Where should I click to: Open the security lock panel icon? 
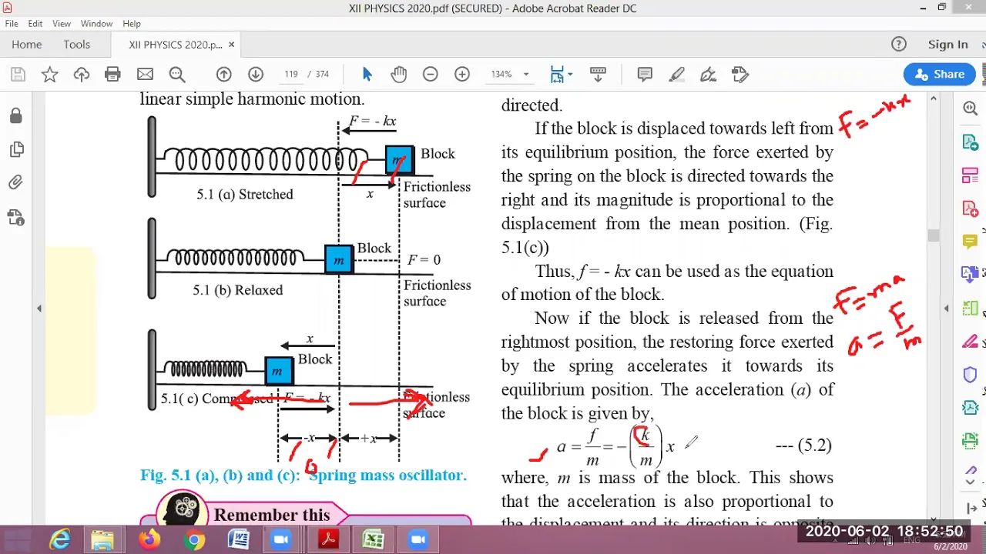16,116
